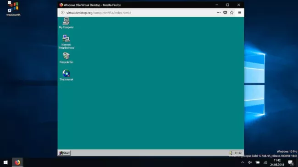Bookmark this page with the star icon
Screen dimensions: 298x167
232,13
